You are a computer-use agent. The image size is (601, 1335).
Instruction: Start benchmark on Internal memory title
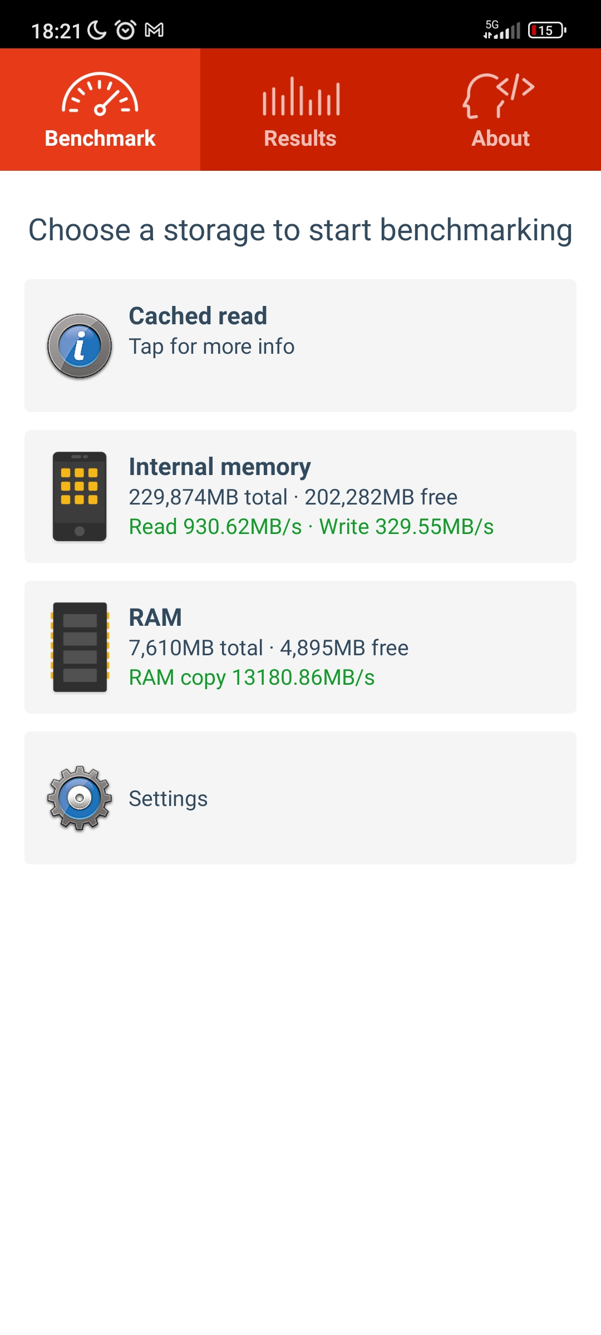click(220, 467)
